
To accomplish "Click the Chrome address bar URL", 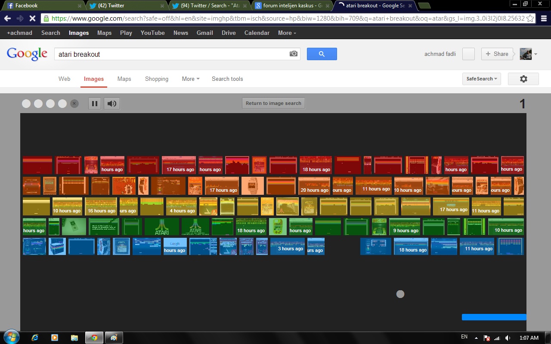I will (x=288, y=18).
